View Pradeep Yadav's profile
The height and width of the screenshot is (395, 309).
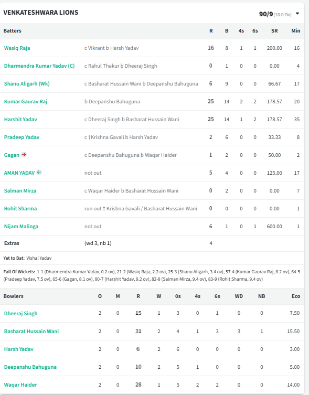(22, 137)
